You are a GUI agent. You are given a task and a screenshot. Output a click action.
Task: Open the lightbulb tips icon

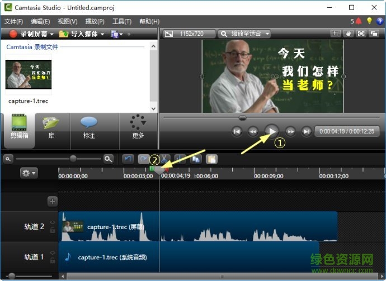tap(369, 21)
